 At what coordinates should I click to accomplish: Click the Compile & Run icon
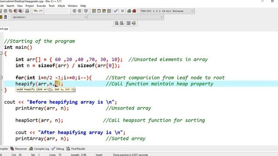pyautogui.click(x=104, y=11)
